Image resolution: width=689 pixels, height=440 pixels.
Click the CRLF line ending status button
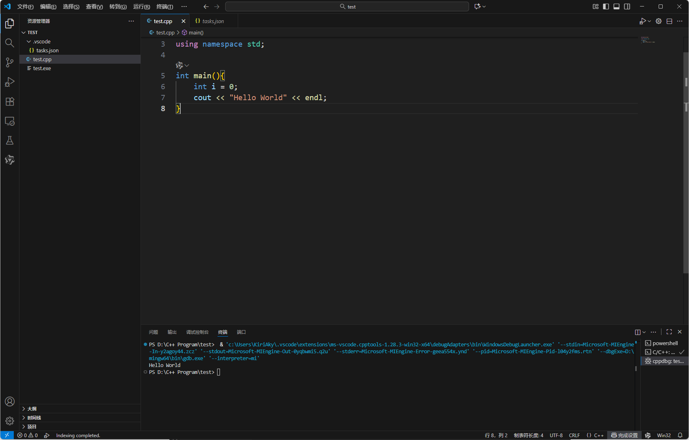click(574, 435)
